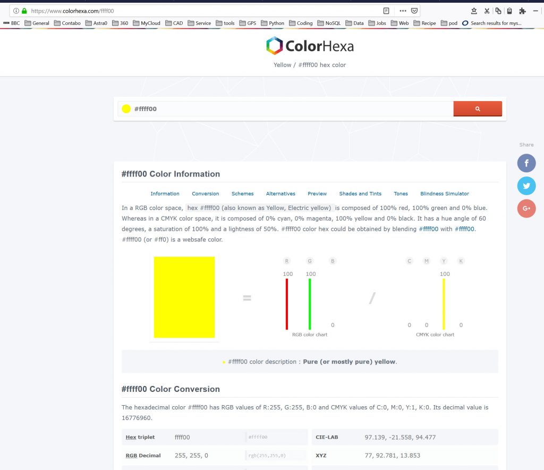The image size is (544, 470).
Task: Share the page on Google Plus
Action: pyautogui.click(x=526, y=208)
